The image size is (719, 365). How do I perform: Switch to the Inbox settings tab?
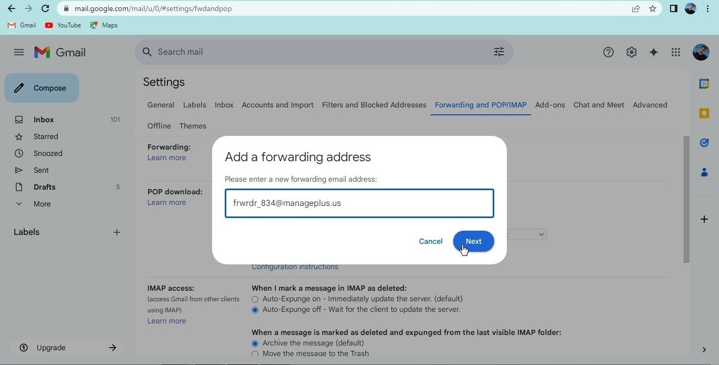click(224, 105)
